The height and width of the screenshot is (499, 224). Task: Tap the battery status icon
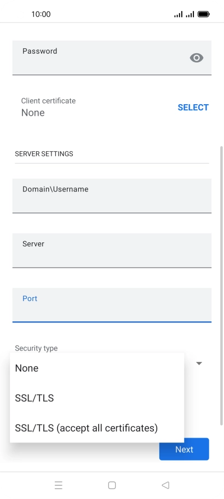(203, 14)
